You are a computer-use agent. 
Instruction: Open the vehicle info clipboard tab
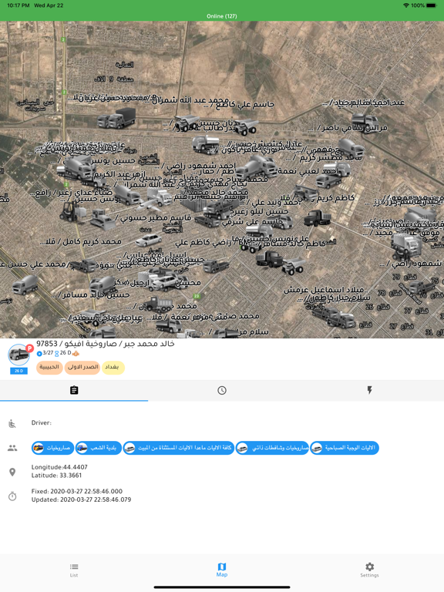point(74,390)
